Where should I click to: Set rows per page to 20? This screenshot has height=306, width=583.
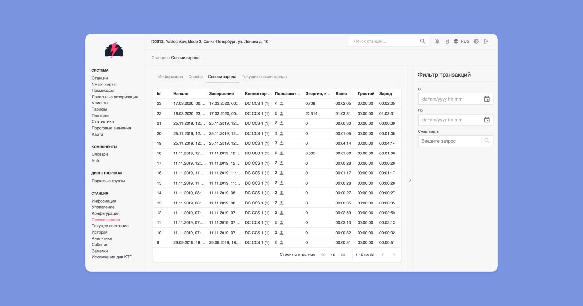coord(343,255)
